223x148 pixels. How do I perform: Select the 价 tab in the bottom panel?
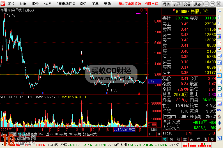tap(171, 139)
